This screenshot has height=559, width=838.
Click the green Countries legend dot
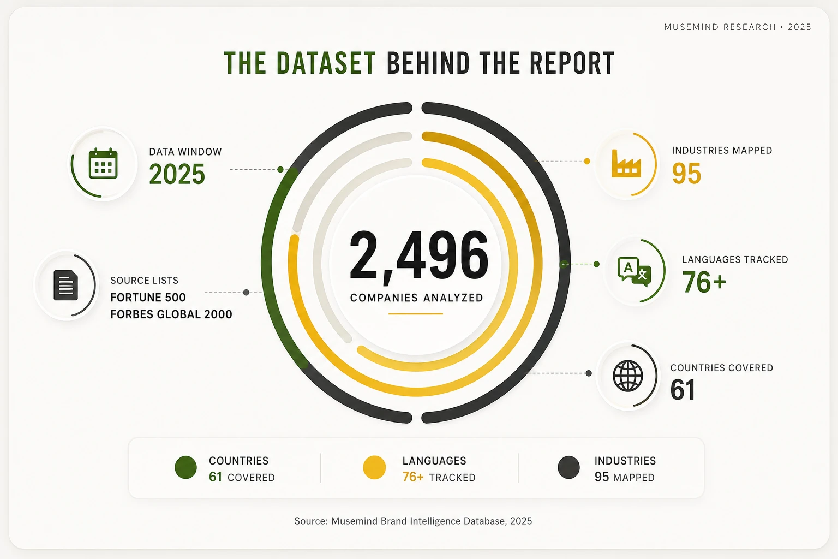click(185, 468)
